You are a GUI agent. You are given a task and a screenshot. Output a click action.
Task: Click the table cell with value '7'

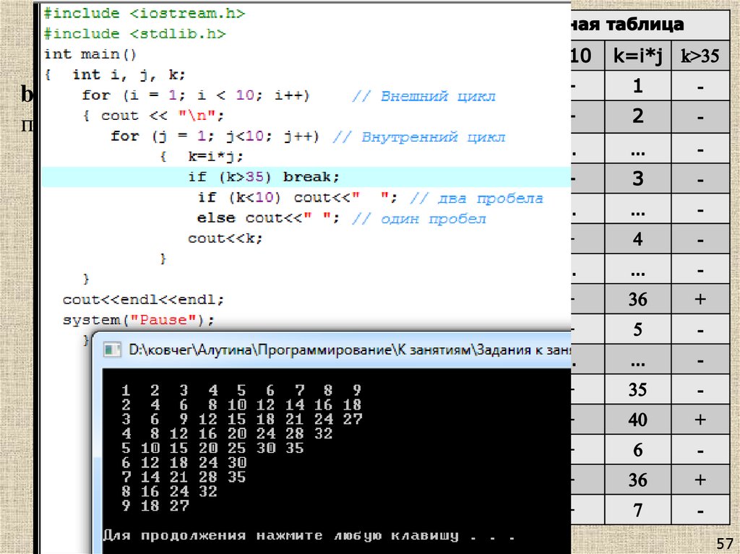pos(638,510)
